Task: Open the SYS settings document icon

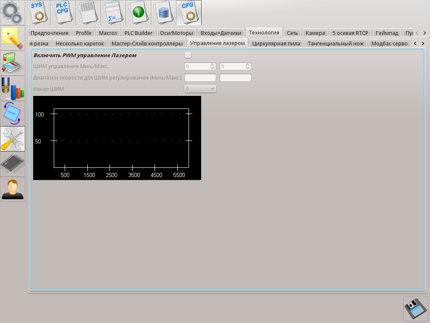Action: coord(38,13)
